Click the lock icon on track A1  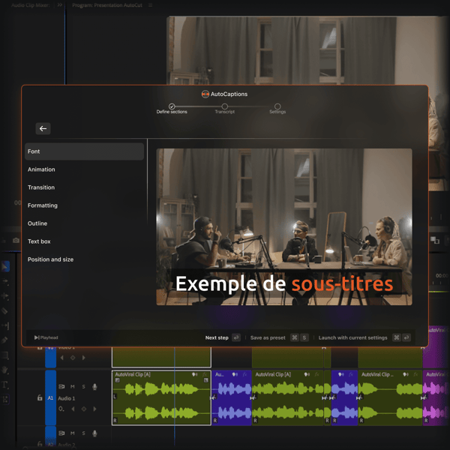(x=40, y=398)
